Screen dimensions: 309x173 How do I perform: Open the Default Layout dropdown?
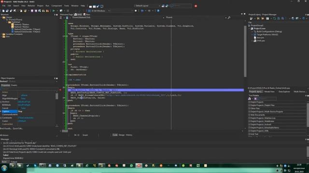click(147, 6)
